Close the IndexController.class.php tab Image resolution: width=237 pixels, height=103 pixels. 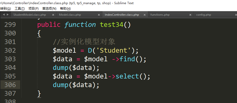145,15
